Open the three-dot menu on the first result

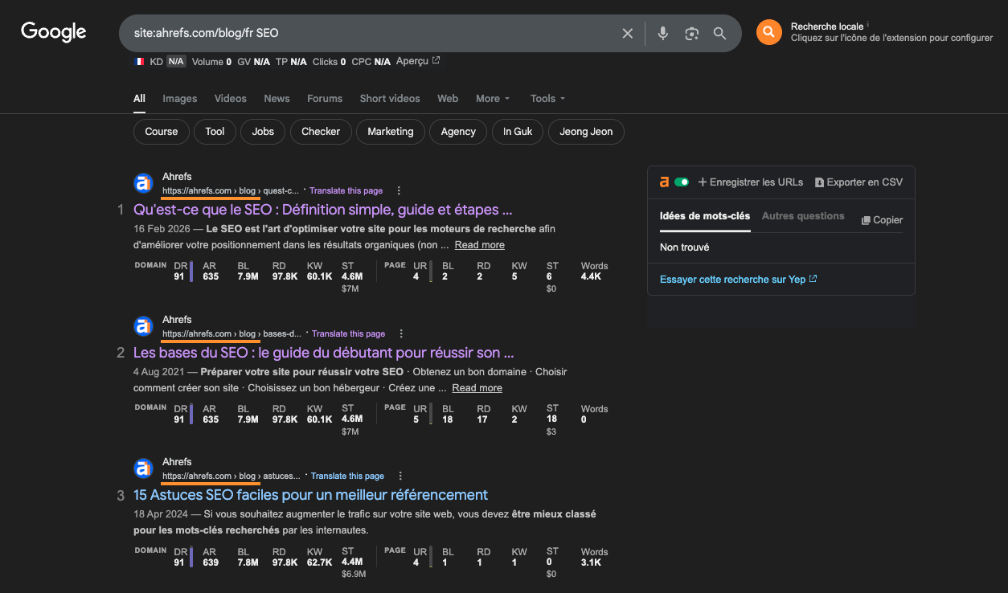[399, 190]
